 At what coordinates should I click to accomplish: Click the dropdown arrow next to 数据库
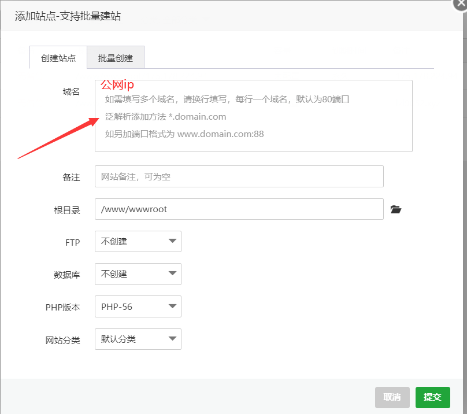(173, 273)
